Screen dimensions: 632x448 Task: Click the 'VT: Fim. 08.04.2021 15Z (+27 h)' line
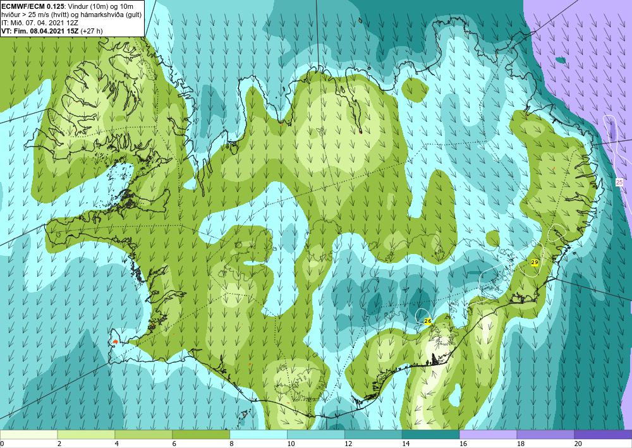coord(52,31)
